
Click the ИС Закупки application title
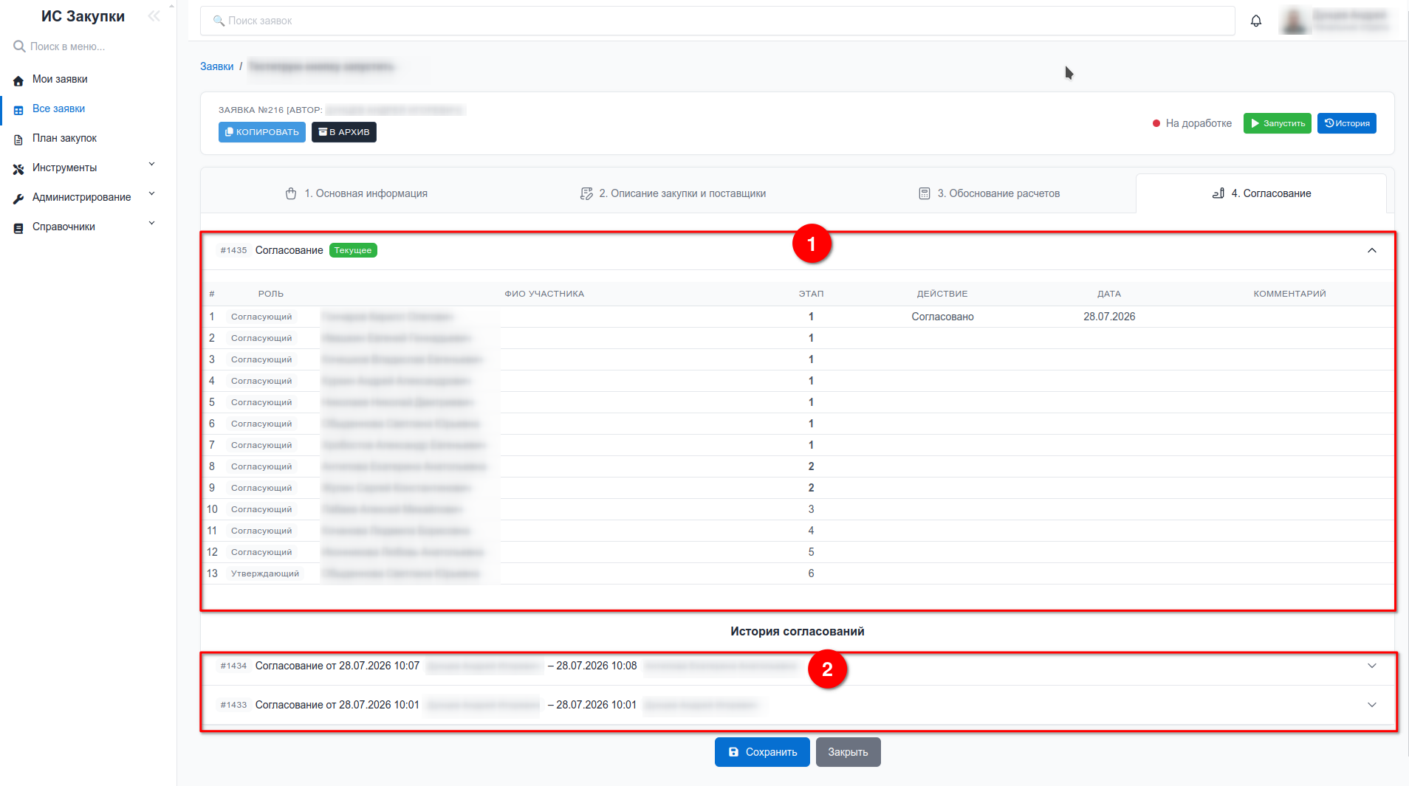(x=83, y=16)
